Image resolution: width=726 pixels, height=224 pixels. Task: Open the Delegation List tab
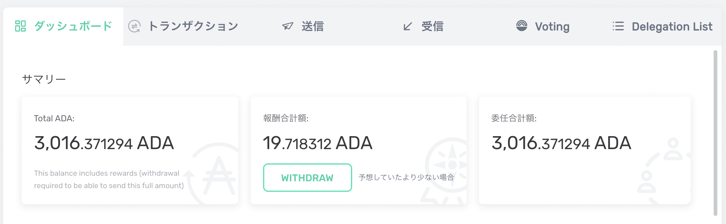click(x=672, y=27)
